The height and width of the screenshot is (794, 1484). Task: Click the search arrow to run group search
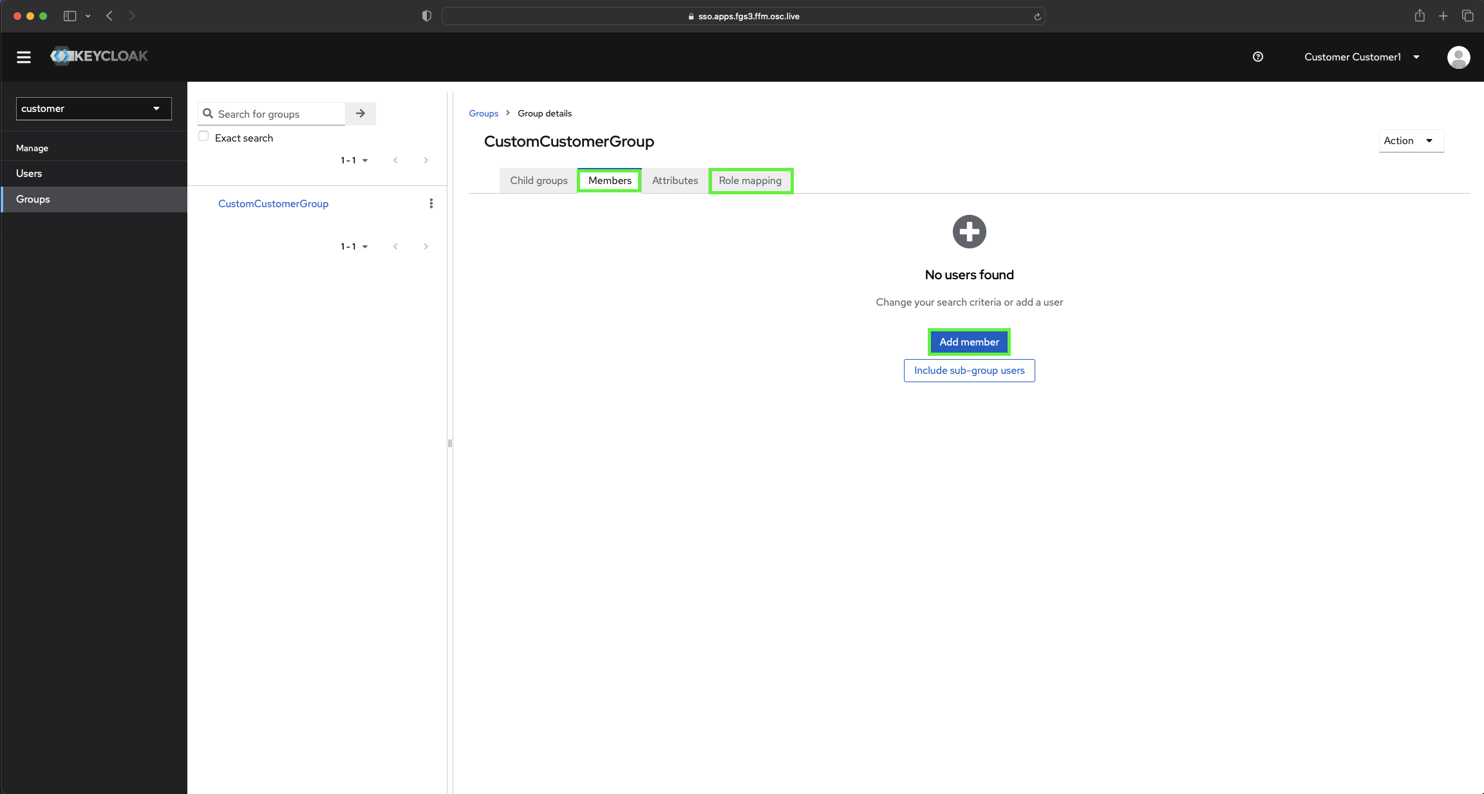[360, 113]
